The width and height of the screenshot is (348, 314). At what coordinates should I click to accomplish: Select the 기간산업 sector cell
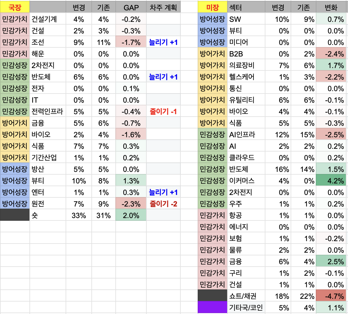[x=48, y=157]
